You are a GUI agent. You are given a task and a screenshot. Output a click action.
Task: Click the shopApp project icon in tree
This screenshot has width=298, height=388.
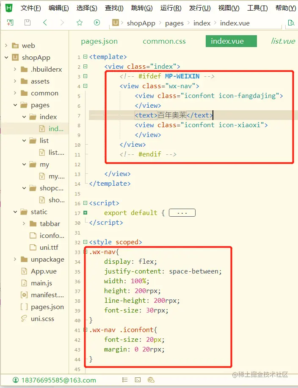click(x=15, y=57)
